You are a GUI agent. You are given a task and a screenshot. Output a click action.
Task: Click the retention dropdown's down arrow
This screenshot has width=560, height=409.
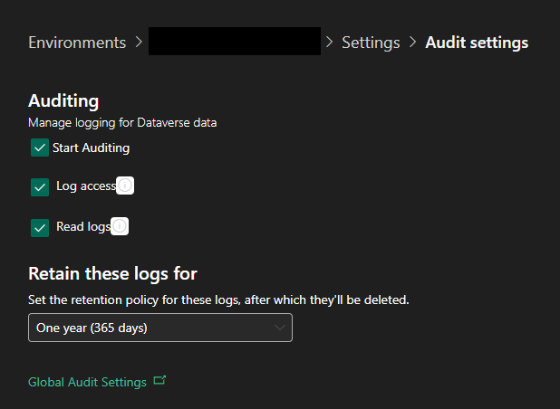[x=280, y=328]
